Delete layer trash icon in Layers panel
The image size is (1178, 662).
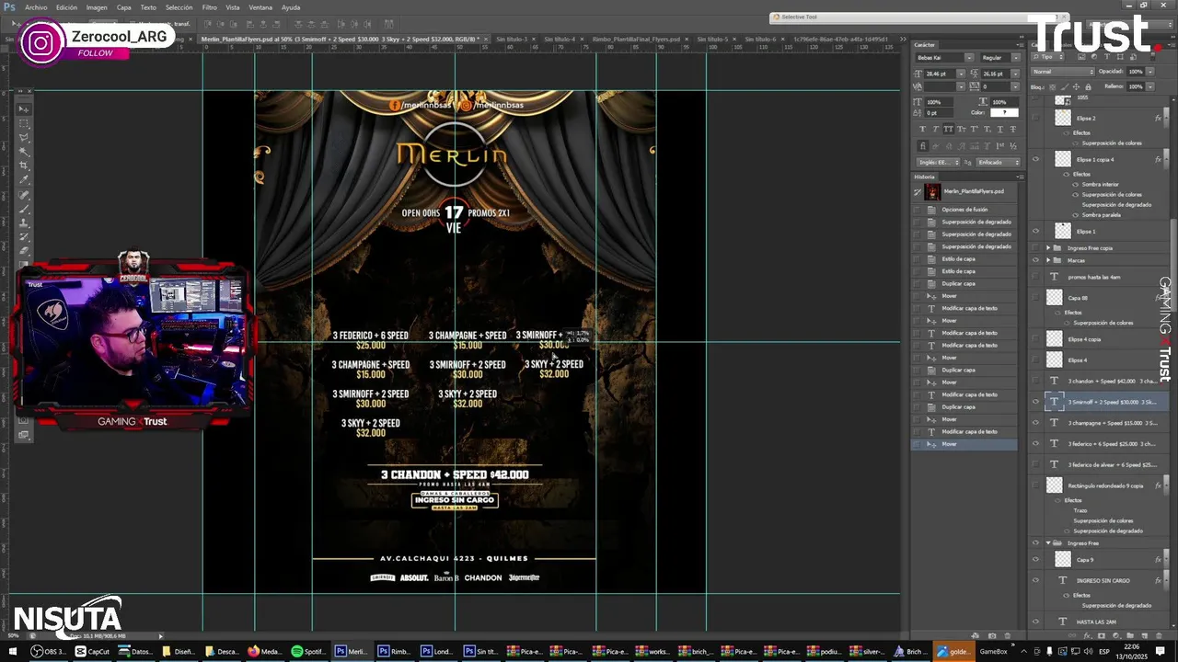point(1159,635)
